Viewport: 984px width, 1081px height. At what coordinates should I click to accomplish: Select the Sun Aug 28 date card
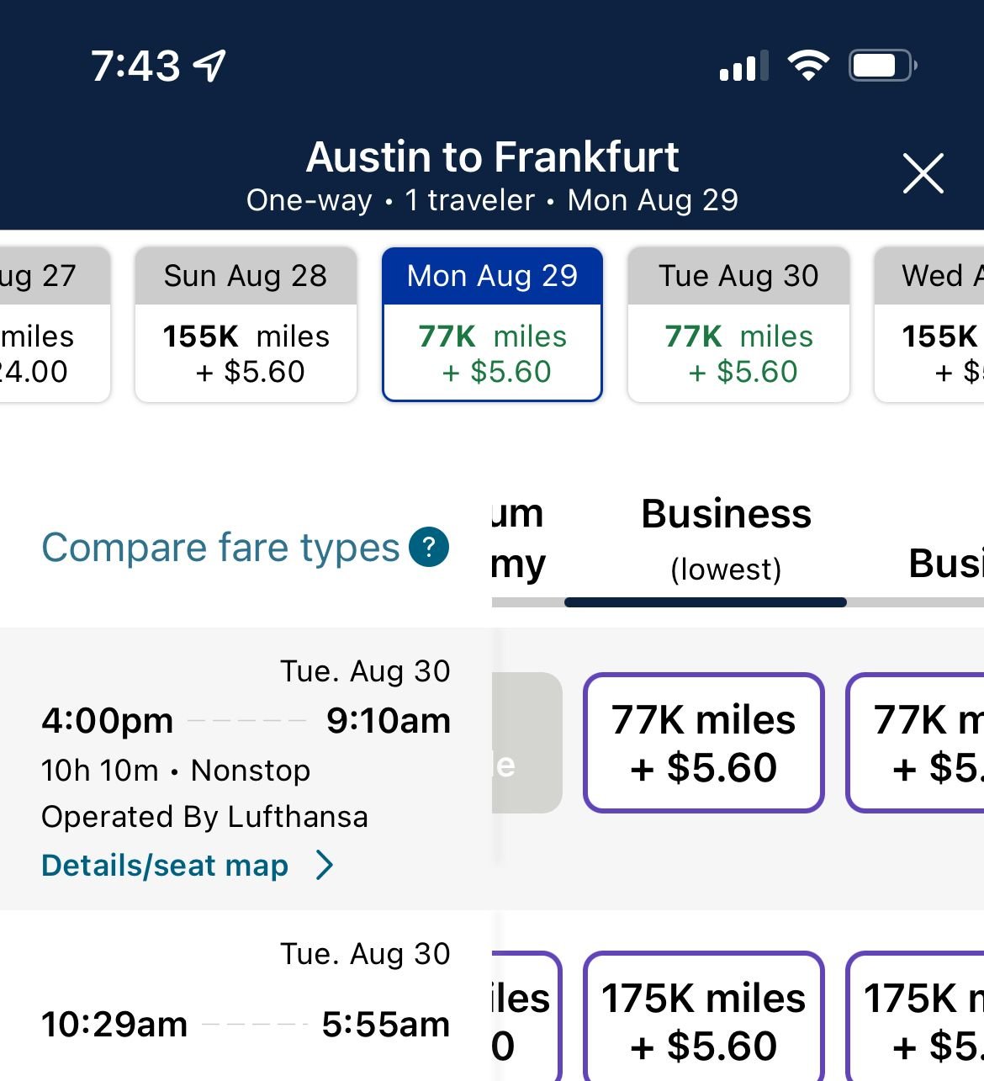pyautogui.click(x=246, y=324)
